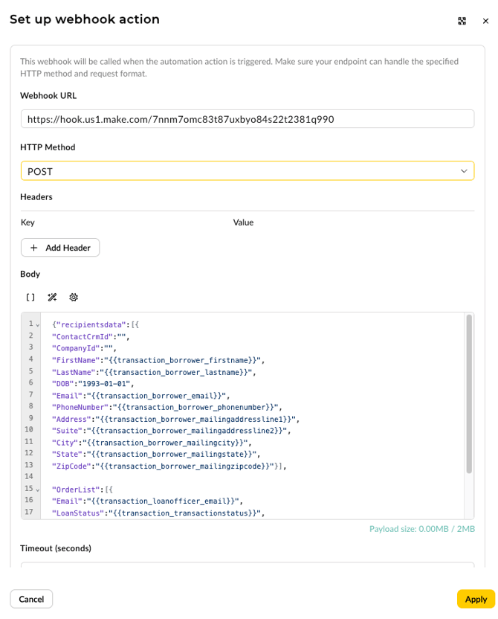Click the magic wand icon above Body
The height and width of the screenshot is (619, 498).
pyautogui.click(x=52, y=298)
